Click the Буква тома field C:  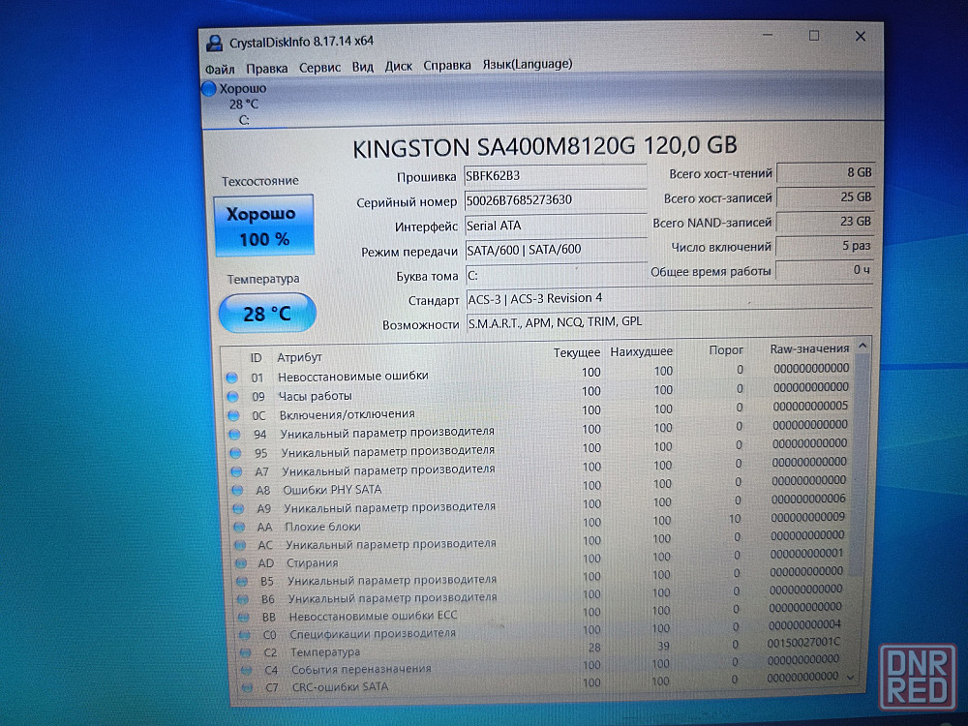tap(557, 275)
